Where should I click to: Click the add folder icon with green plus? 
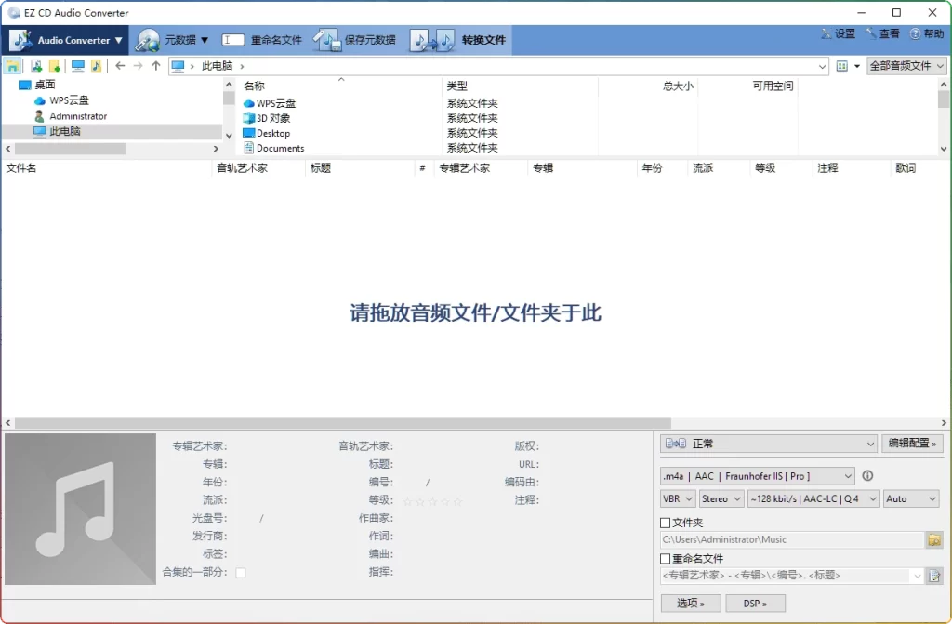[53, 65]
